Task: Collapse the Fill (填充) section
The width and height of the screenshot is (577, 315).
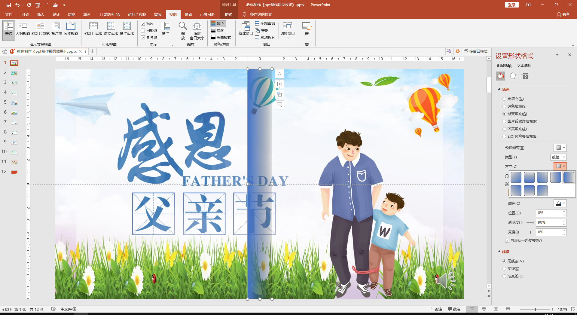Action: point(499,89)
